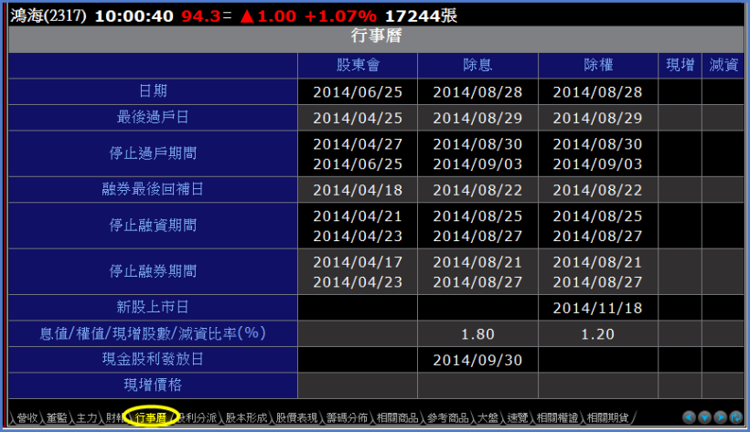Click the 停止過戶期間 row label
Image resolution: width=750 pixels, height=432 pixels.
[x=153, y=153]
